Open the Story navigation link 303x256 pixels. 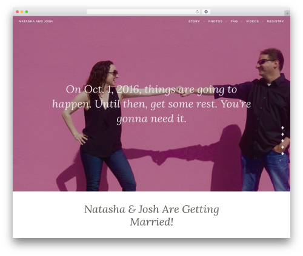coord(194,21)
